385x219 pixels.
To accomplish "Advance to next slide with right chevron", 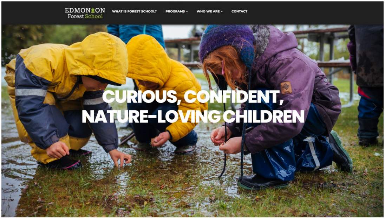I will pos(374,107).
